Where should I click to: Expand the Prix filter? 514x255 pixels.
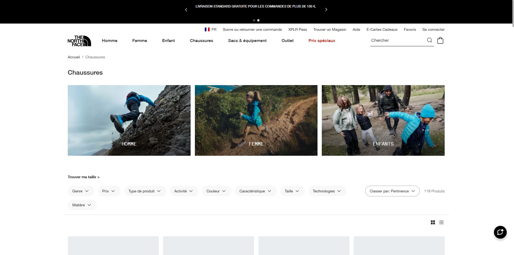[x=109, y=191]
